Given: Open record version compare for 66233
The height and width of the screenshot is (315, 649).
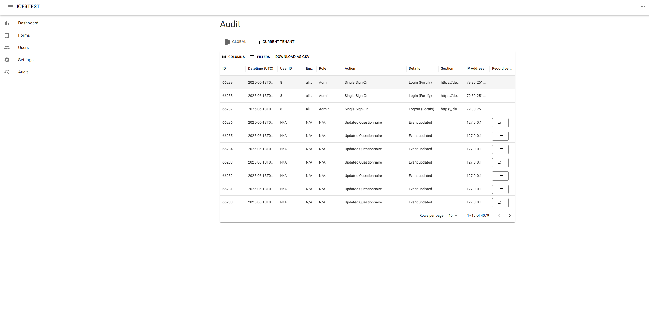Looking at the screenshot, I should [500, 163].
